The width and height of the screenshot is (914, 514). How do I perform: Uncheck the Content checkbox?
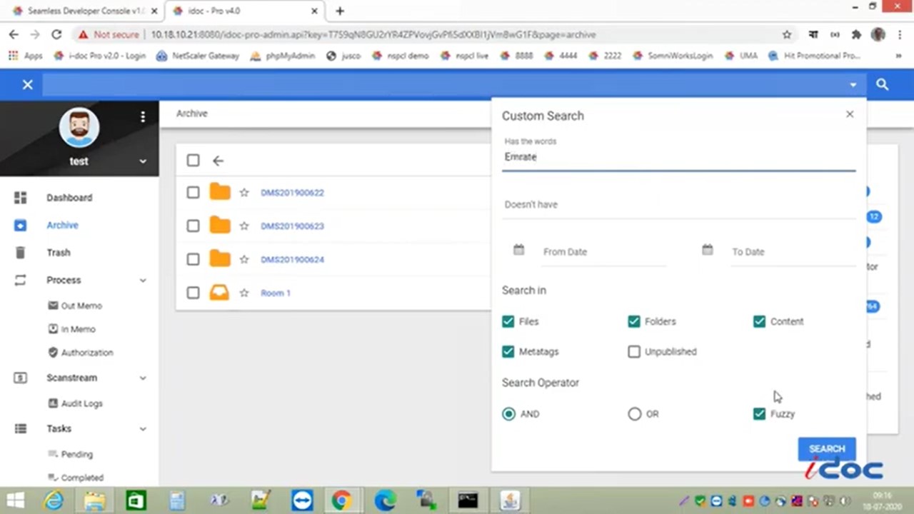pos(759,321)
